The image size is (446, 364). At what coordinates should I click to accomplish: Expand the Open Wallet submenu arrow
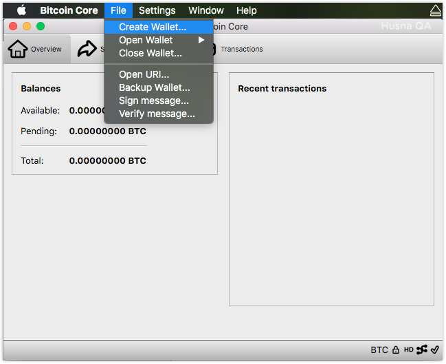pos(201,40)
